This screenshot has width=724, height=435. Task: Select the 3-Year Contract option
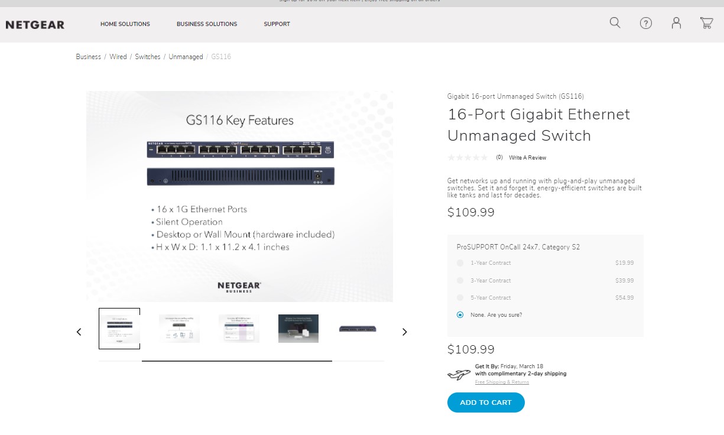[x=460, y=281]
